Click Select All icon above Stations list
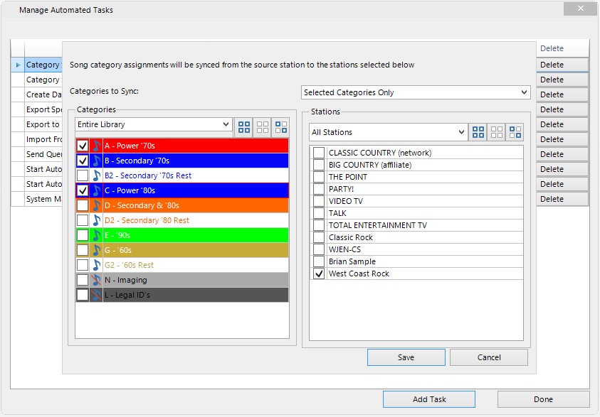 [x=478, y=131]
